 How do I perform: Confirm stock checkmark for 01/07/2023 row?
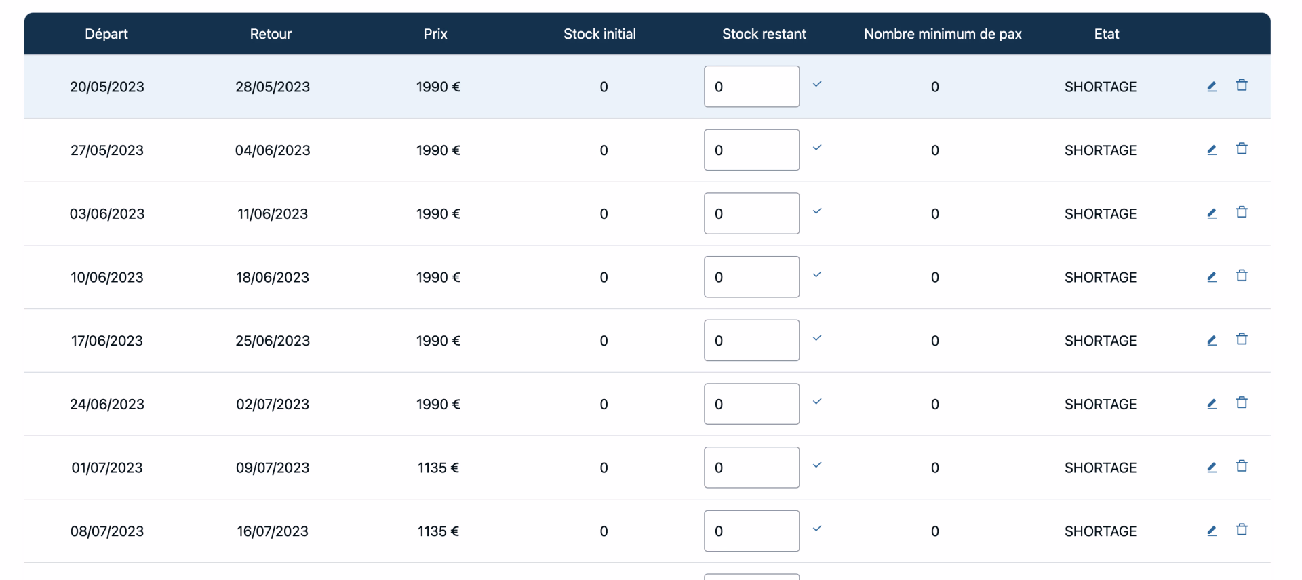tap(817, 465)
